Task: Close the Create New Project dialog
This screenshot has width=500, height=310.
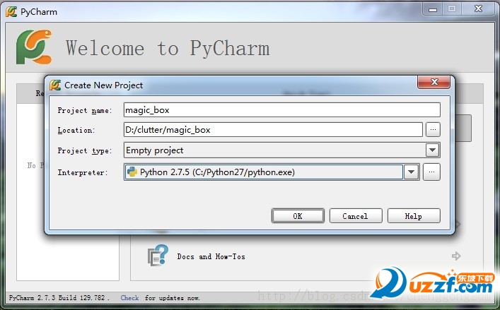Action: [x=434, y=82]
